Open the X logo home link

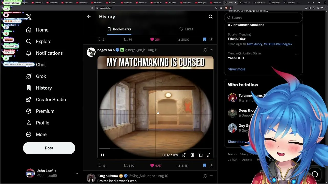(x=29, y=17)
